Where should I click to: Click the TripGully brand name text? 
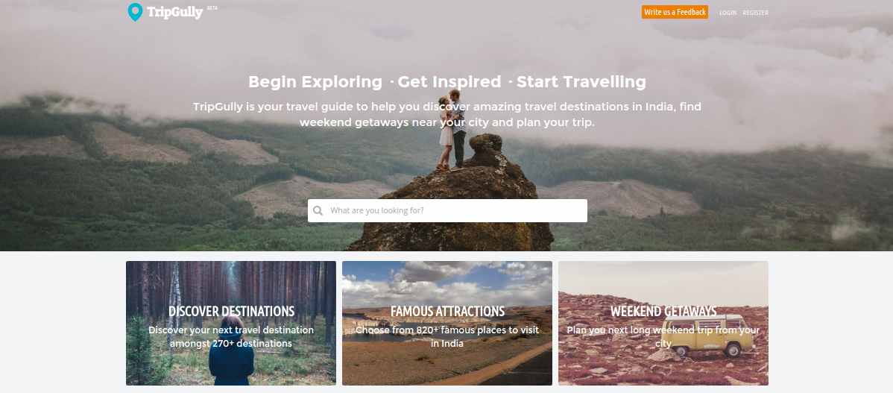(175, 13)
